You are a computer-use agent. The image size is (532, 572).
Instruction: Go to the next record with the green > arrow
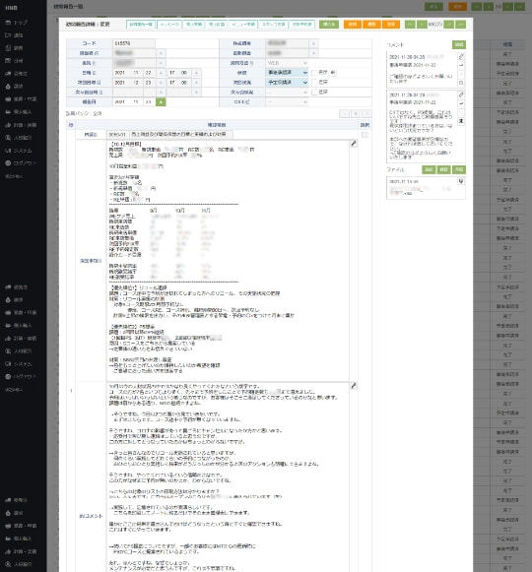click(448, 24)
